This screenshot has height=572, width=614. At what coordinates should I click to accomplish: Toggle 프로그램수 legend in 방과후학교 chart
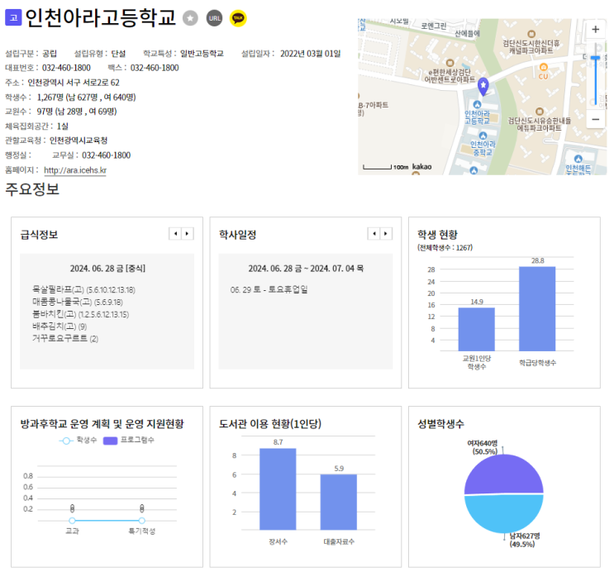(x=129, y=441)
